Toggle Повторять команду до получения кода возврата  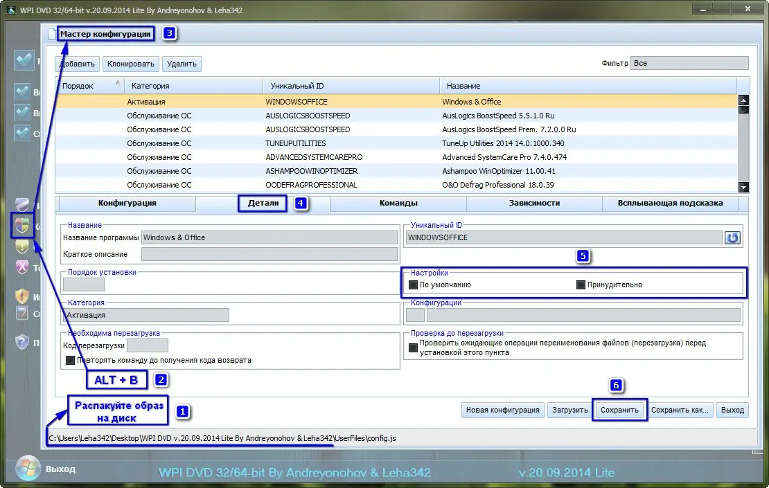point(70,360)
